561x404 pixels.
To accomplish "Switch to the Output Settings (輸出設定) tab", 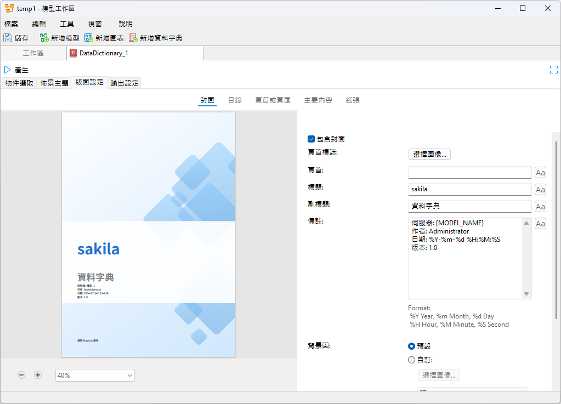I will 124,83.
